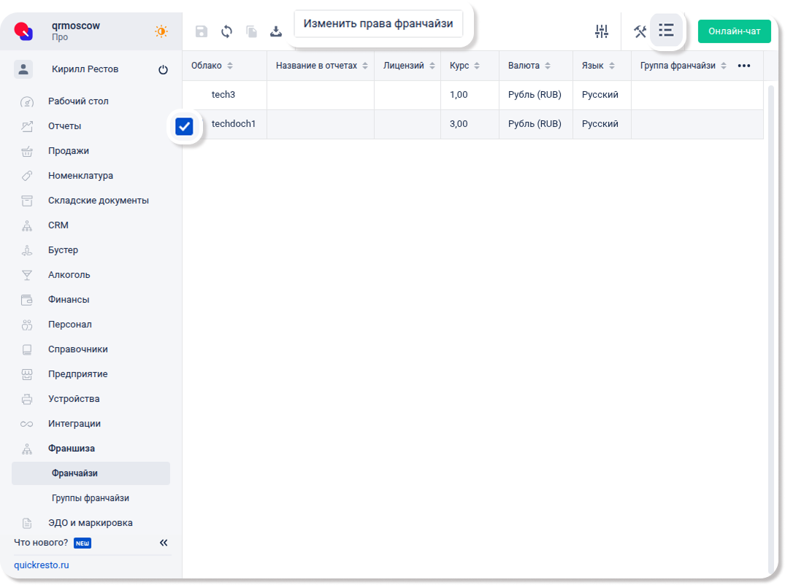Click the tech3 cloud cell
Screen dimensions: 785x585
pos(223,95)
